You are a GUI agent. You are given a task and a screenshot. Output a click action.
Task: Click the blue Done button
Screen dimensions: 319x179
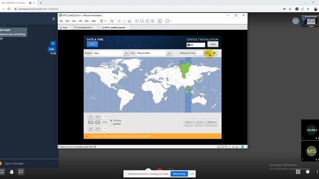92,44
